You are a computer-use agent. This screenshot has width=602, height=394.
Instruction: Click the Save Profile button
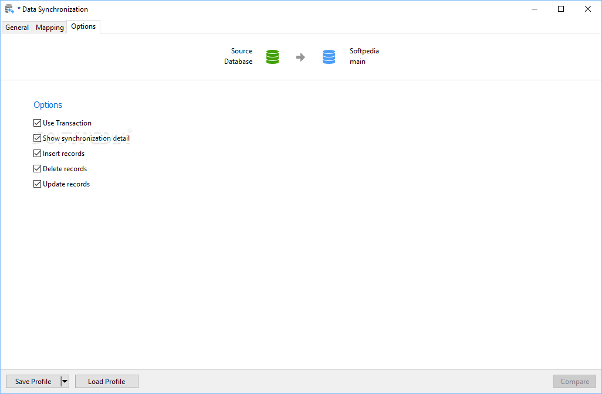[33, 381]
